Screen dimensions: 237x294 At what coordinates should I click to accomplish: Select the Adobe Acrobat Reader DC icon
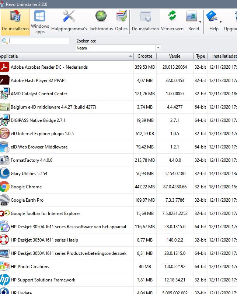5,67
